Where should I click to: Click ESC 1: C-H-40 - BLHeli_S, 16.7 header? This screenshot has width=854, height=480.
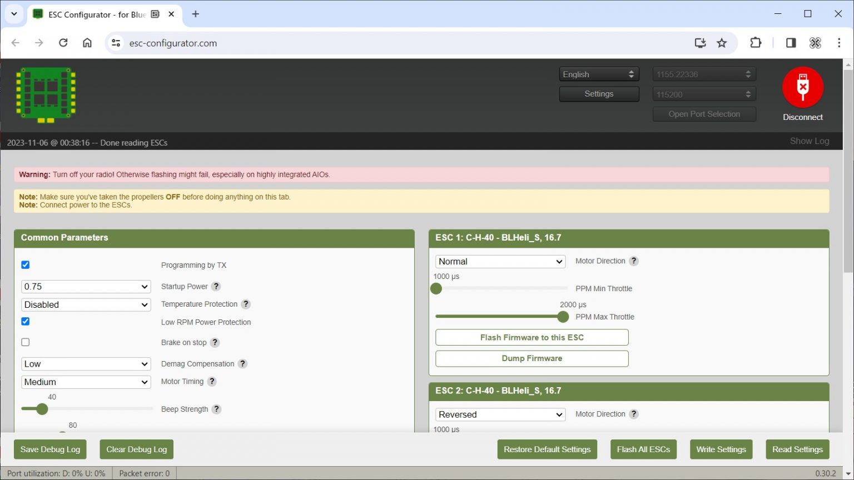(x=629, y=238)
